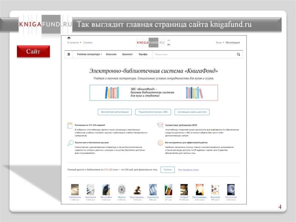Click the KnigaFund.ru site logo

coord(151,43)
